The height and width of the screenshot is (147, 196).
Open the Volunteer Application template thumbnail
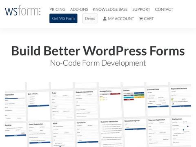coord(159,132)
